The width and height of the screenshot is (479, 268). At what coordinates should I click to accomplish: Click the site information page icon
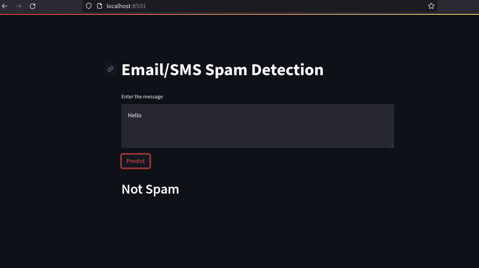[x=99, y=6]
